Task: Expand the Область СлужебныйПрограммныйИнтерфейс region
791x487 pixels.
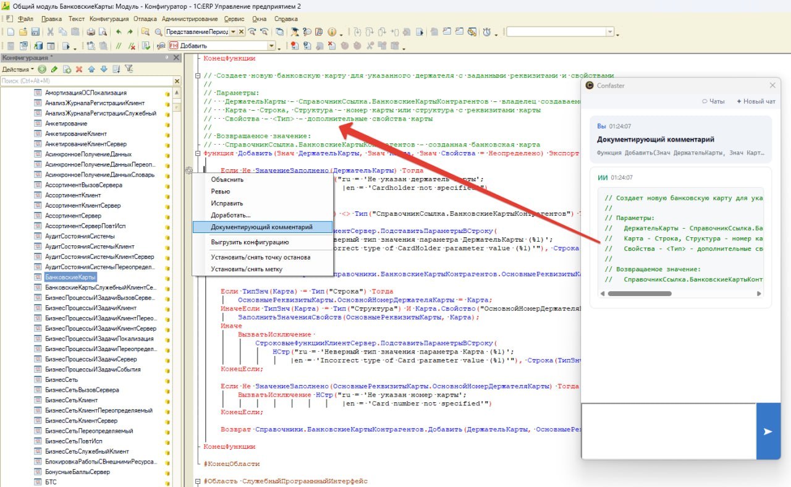Action: coord(198,481)
